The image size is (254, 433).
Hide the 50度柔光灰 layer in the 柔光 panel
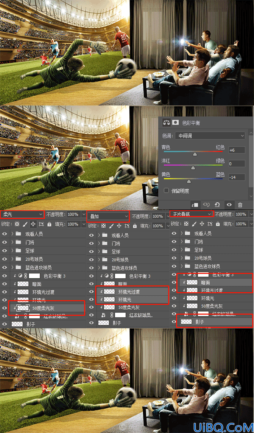(5, 307)
